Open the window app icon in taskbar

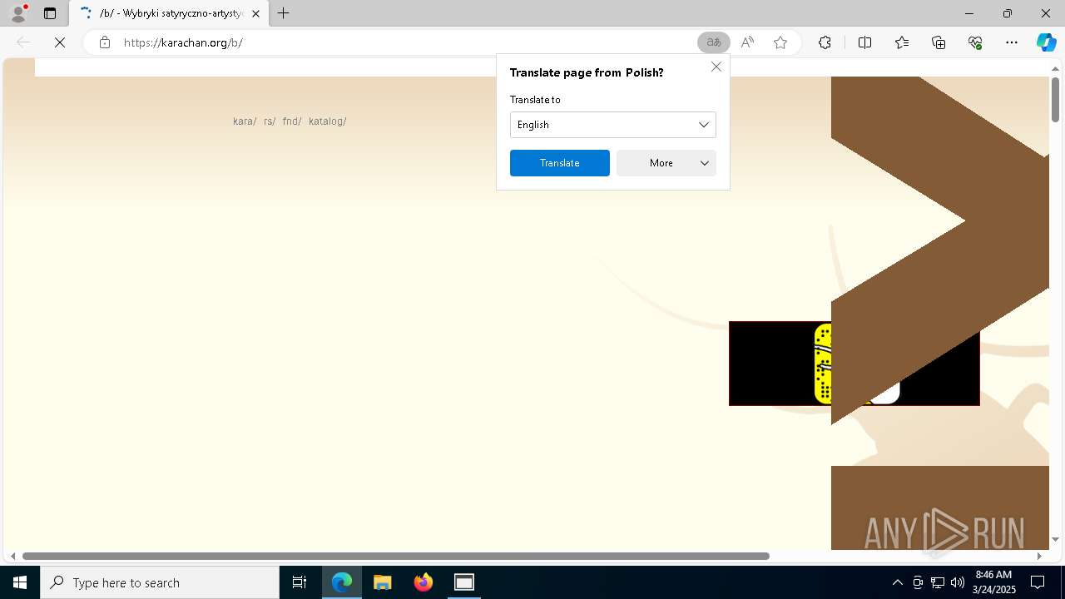point(464,582)
